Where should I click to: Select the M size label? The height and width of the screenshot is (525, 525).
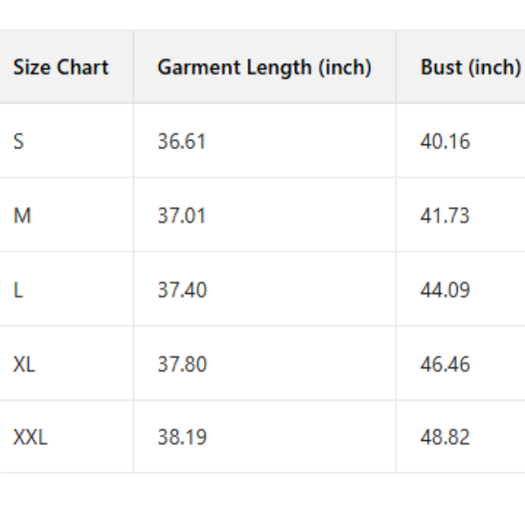click(22, 215)
